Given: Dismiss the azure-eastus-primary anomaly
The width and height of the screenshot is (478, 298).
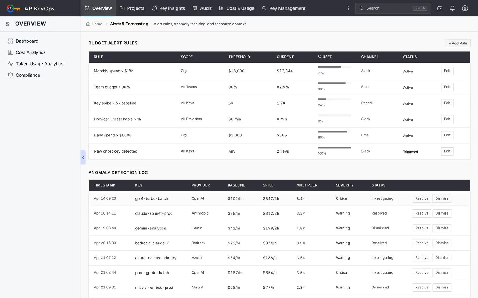Looking at the screenshot, I should [442, 258].
